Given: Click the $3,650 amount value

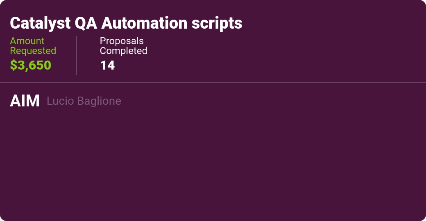Looking at the screenshot, I should [x=31, y=65].
